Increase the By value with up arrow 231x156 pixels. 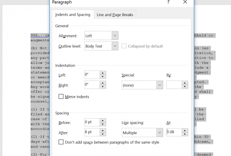185,83
